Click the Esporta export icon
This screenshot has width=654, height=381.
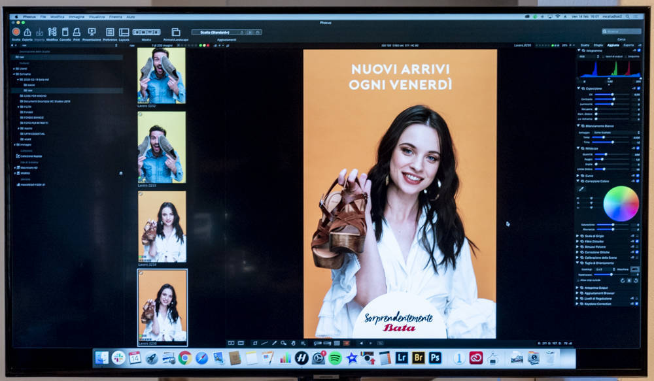[27, 31]
